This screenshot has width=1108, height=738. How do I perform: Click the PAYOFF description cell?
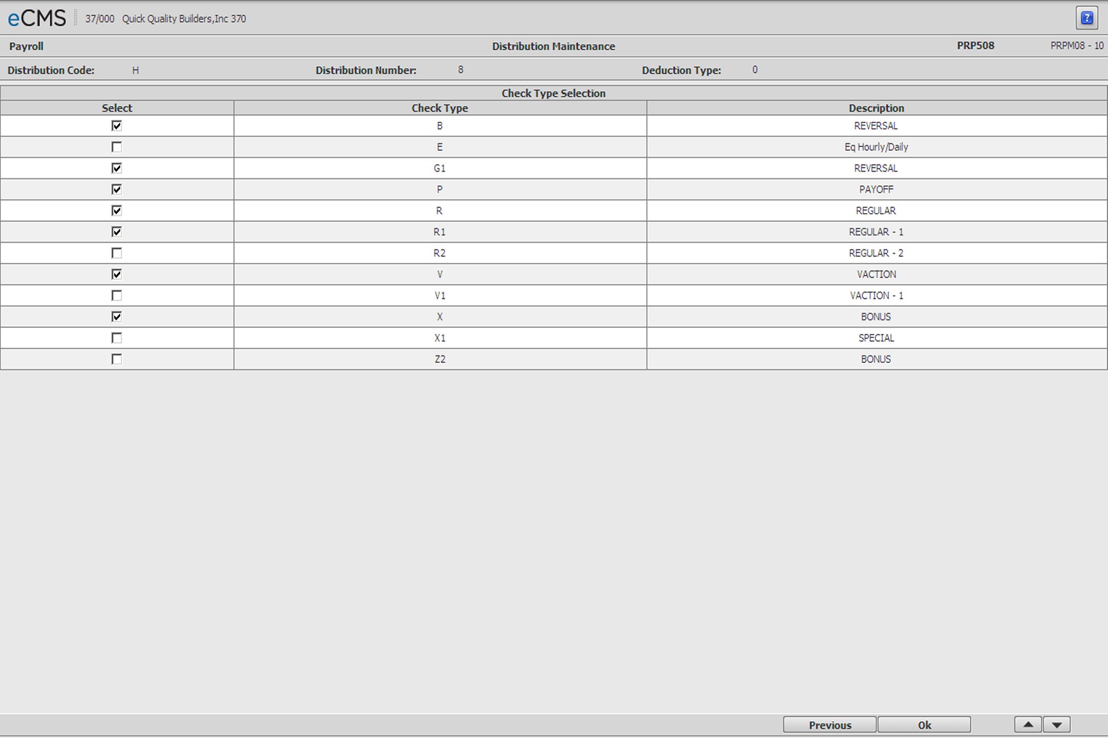[877, 190]
